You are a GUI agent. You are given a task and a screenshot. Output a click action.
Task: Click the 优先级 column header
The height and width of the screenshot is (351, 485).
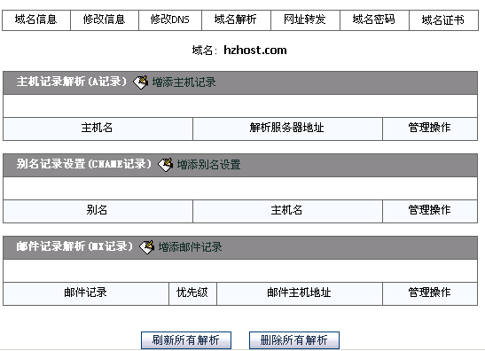(192, 293)
